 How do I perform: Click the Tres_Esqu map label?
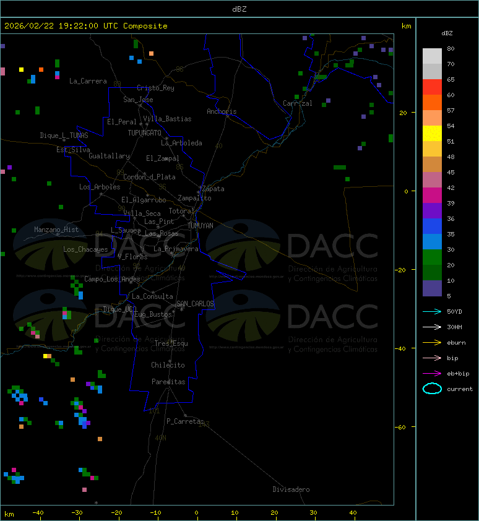pyautogui.click(x=171, y=343)
